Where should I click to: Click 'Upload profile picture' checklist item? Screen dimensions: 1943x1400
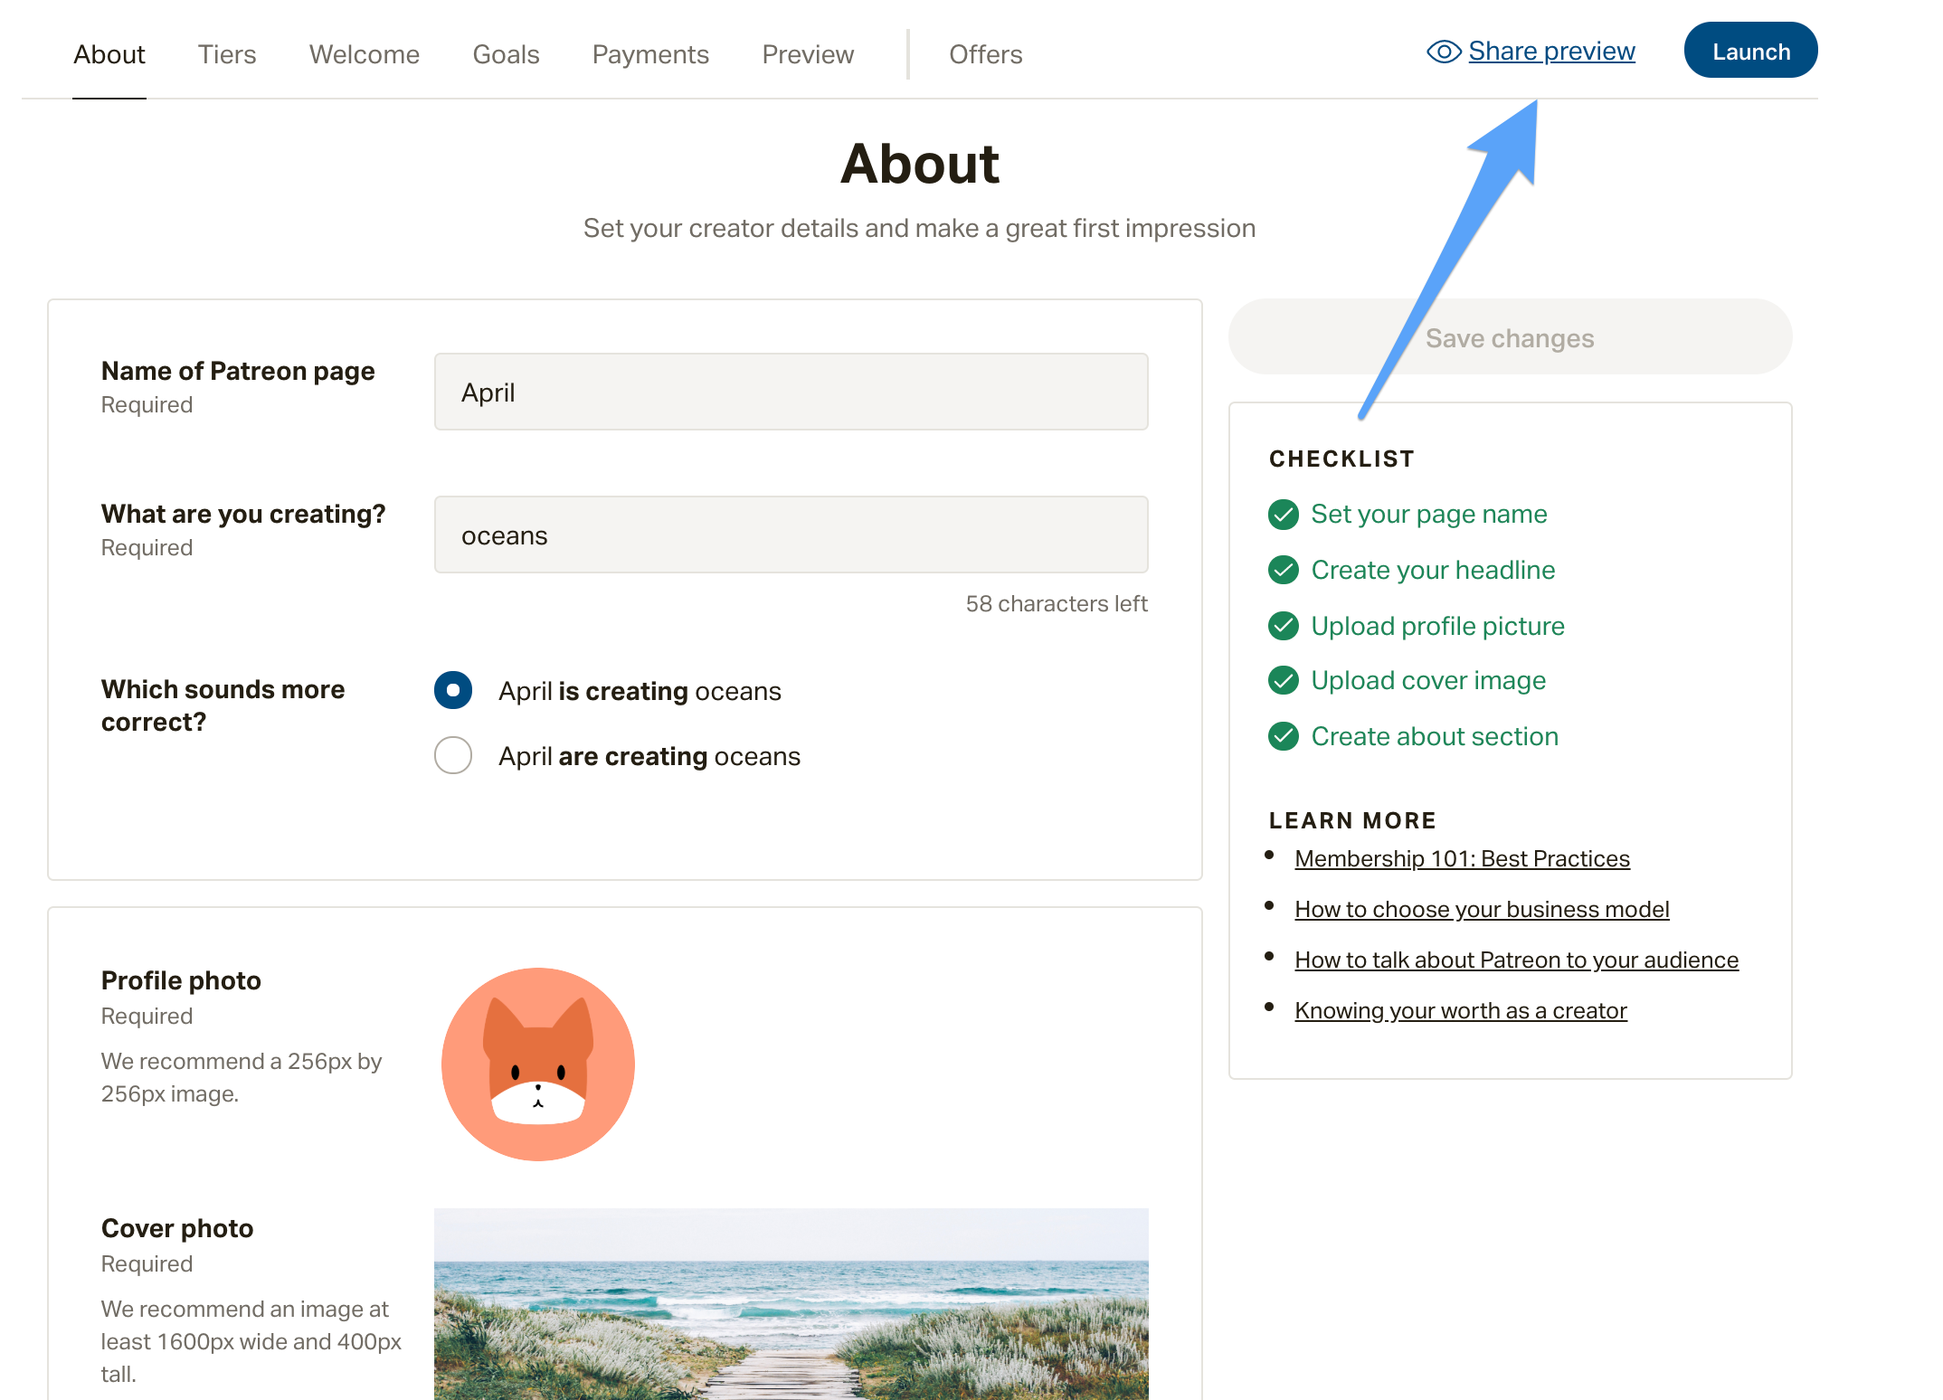point(1437,626)
